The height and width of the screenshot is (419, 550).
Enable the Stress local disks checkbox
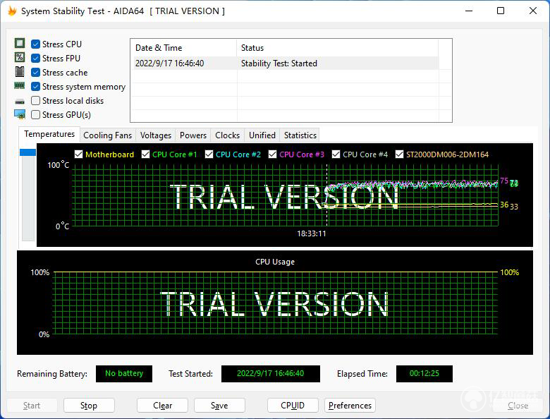35,101
